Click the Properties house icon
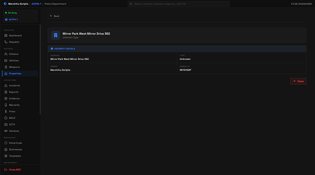Viewport: 315px width, 175px height. (6, 73)
